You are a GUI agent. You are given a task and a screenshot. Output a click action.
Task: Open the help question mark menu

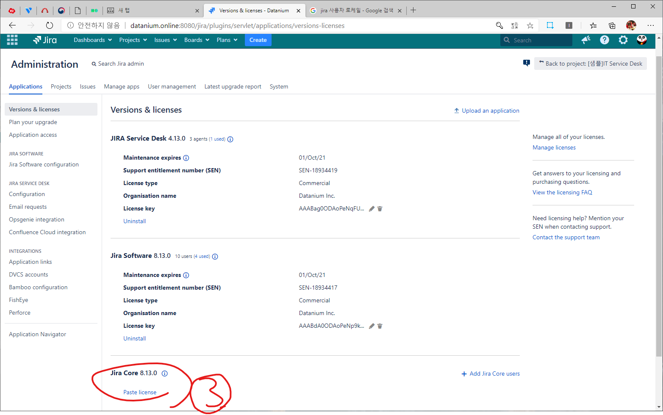coord(605,40)
